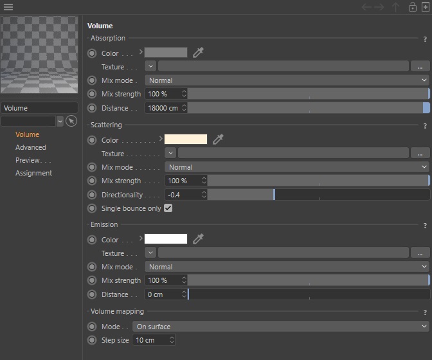This screenshot has height=360, width=432.
Task: Toggle the lock icon
Action: (x=413, y=7)
